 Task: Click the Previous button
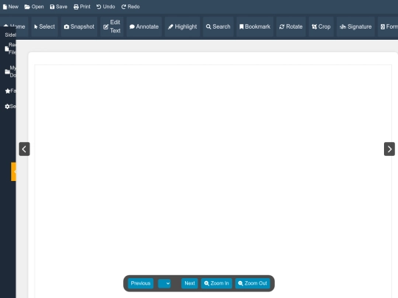tap(141, 283)
